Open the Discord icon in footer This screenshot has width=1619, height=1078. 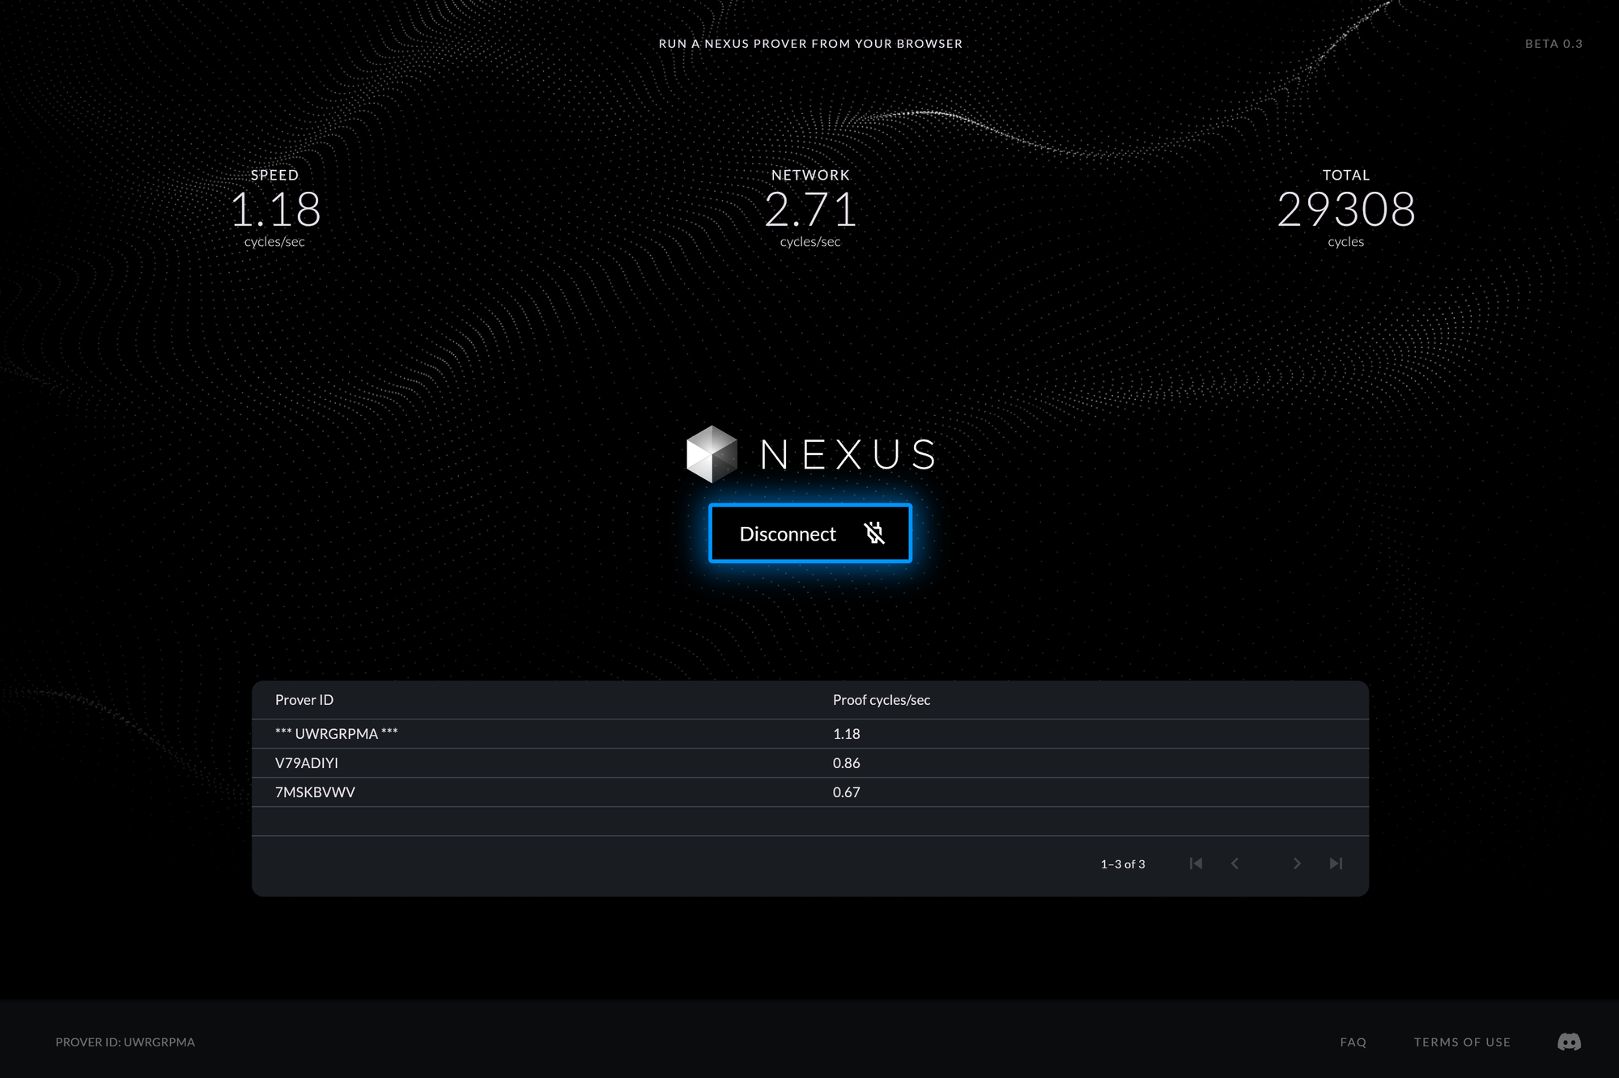pos(1570,1042)
